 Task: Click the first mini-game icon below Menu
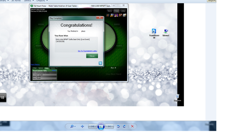(108, 15)
